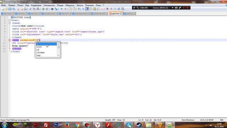This screenshot has width=227, height=128.
Task: Click the Replace toolbar icon
Action: (x=56, y=9)
